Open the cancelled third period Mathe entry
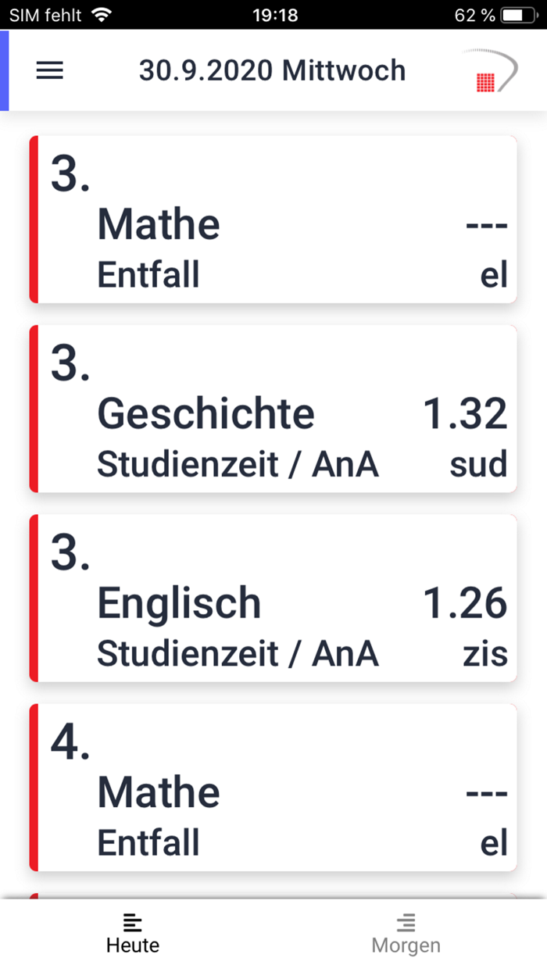Screen dimensions: 547x972 273,220
